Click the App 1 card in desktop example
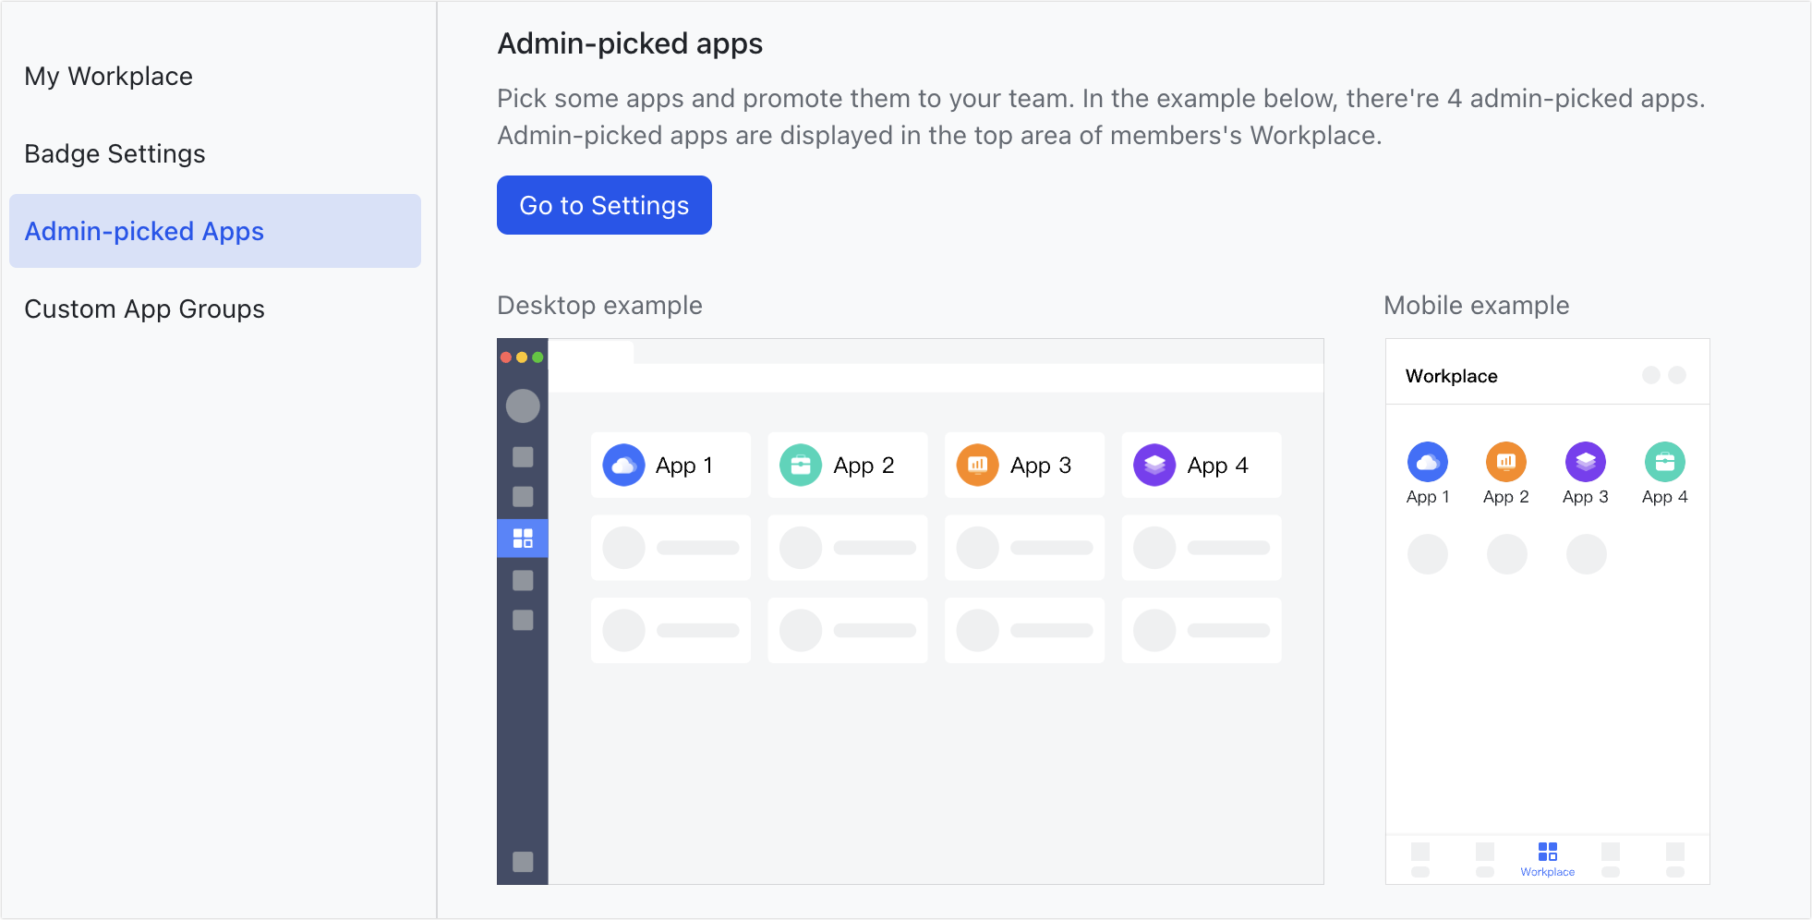The image size is (1812, 920). 670,465
